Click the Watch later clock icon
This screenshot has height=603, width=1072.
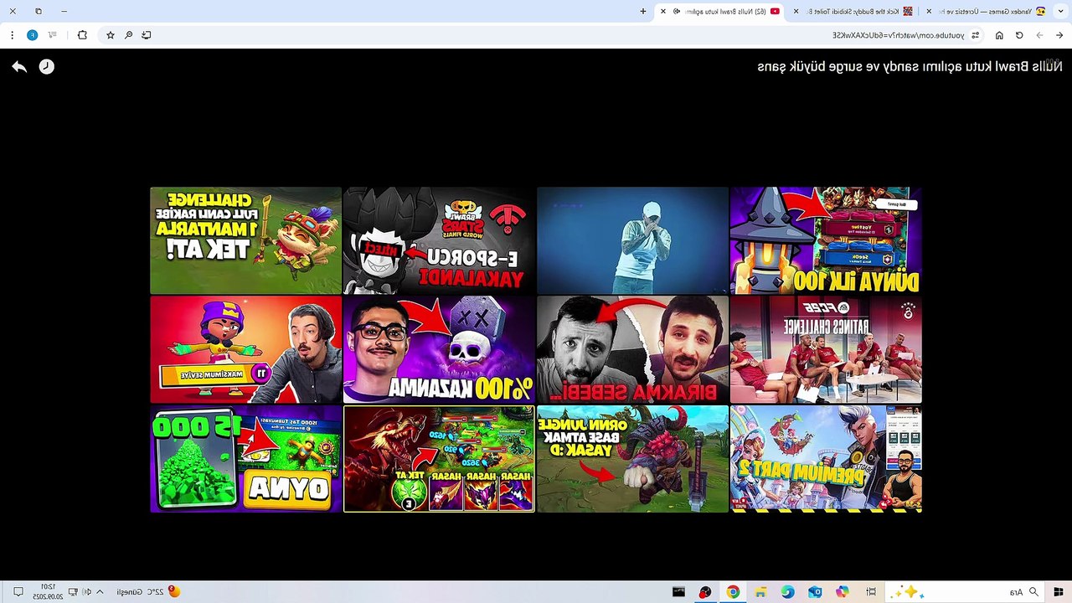47,67
